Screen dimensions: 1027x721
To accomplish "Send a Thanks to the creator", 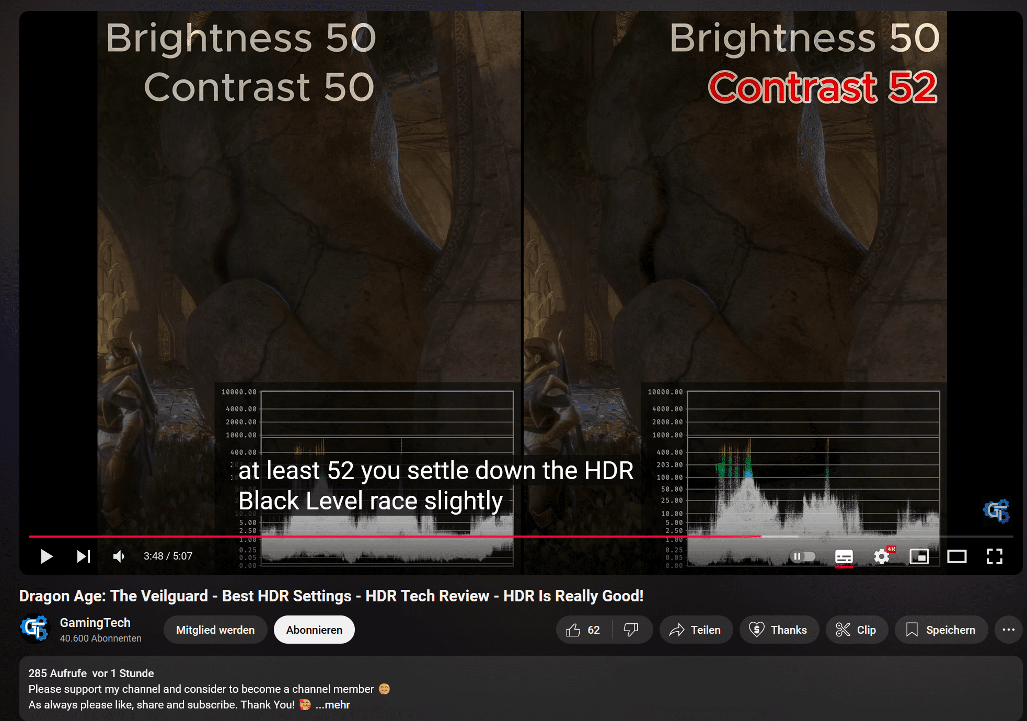I will pos(779,630).
